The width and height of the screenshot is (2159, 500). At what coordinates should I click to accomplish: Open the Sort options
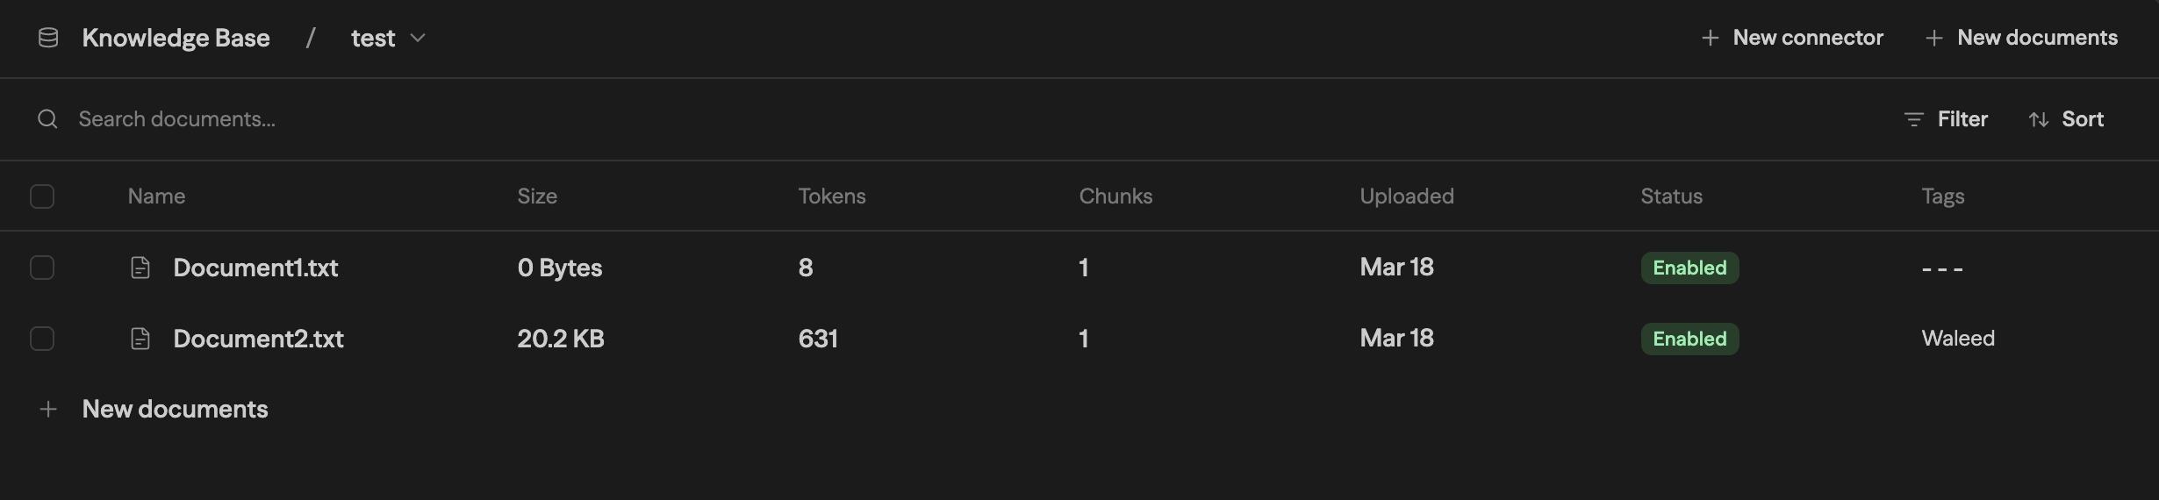[x=2066, y=119]
